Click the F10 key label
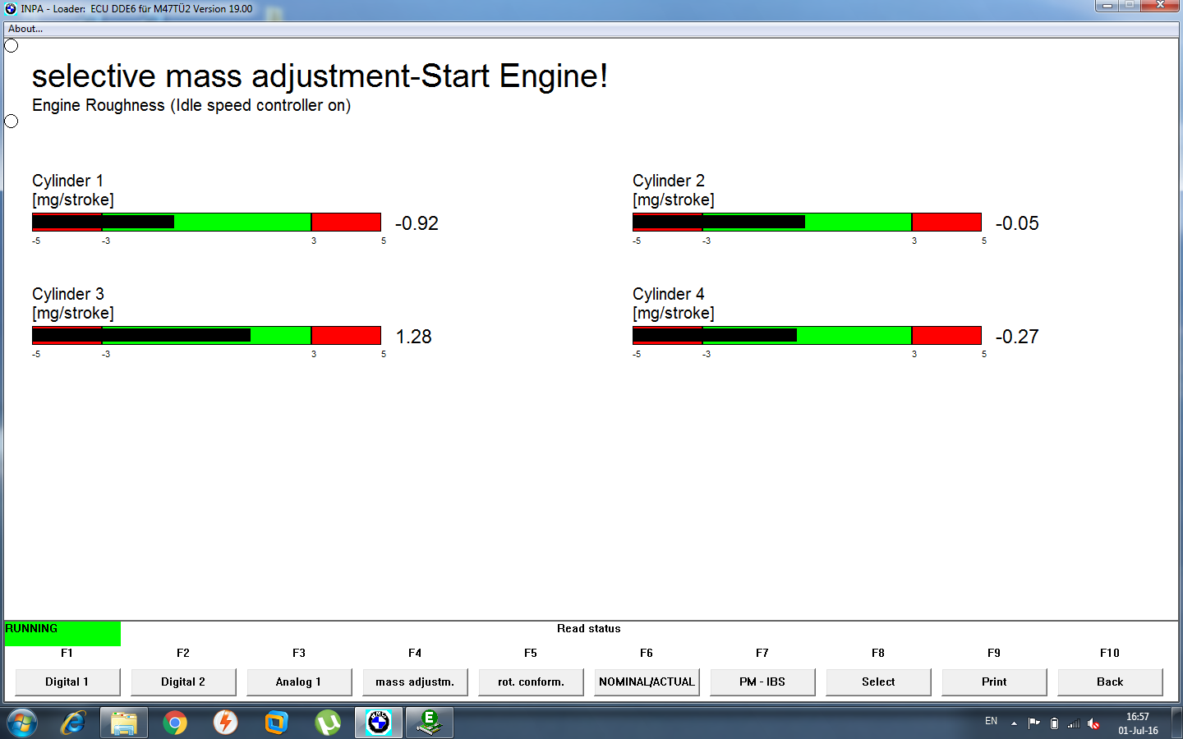Image resolution: width=1183 pixels, height=739 pixels. [1110, 653]
